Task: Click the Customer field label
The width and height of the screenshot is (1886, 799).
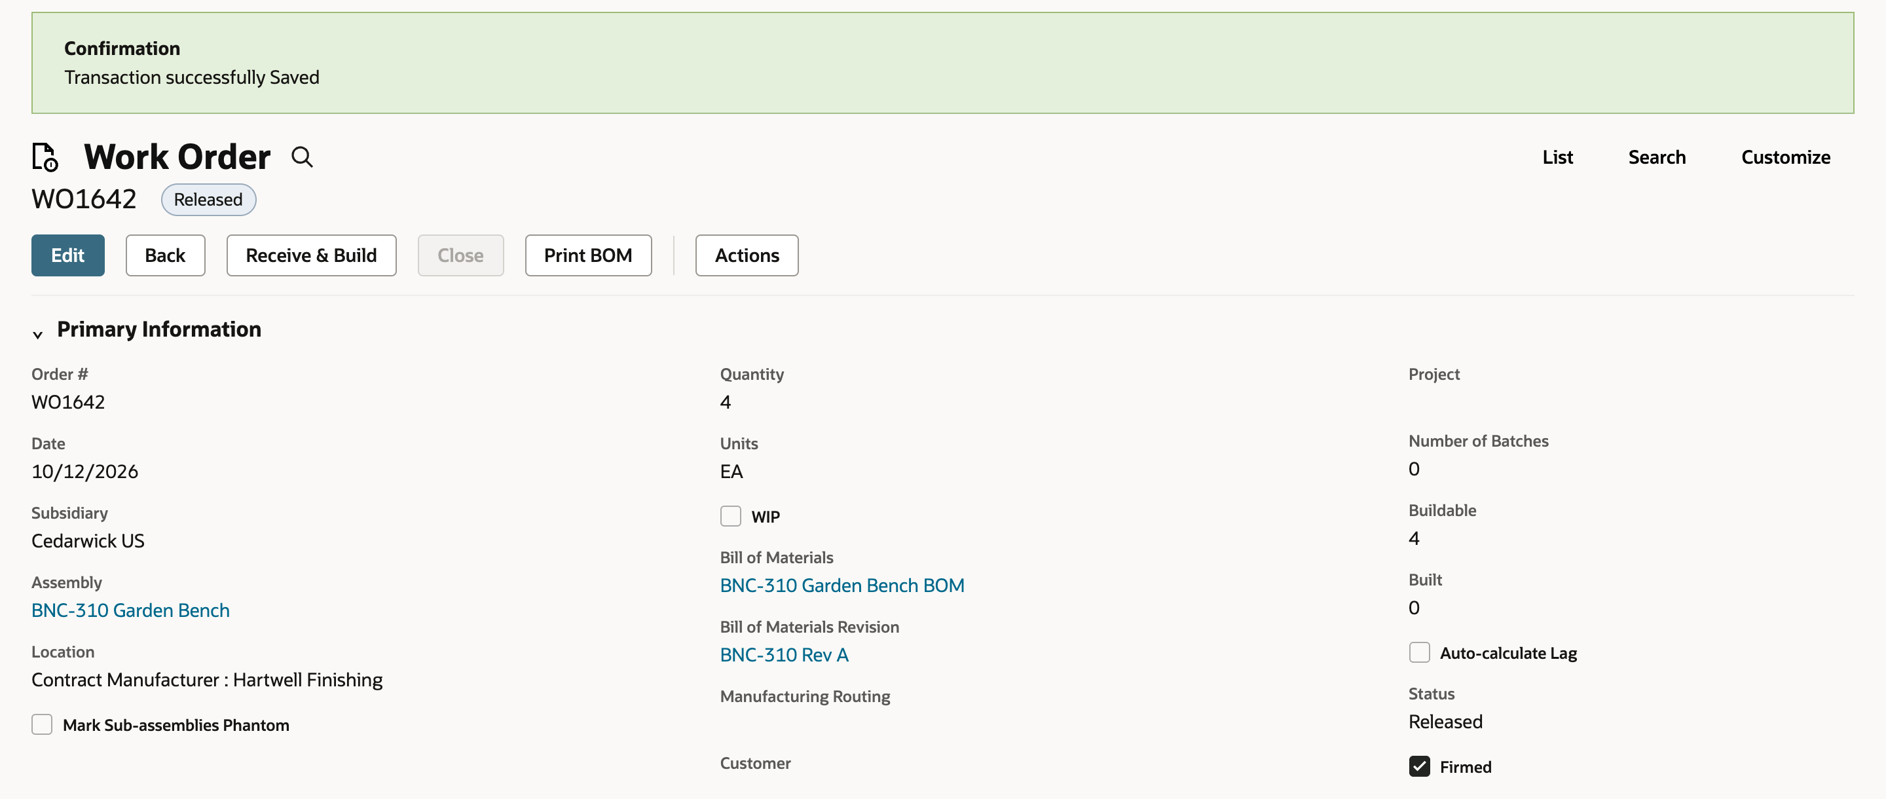Action: (755, 763)
